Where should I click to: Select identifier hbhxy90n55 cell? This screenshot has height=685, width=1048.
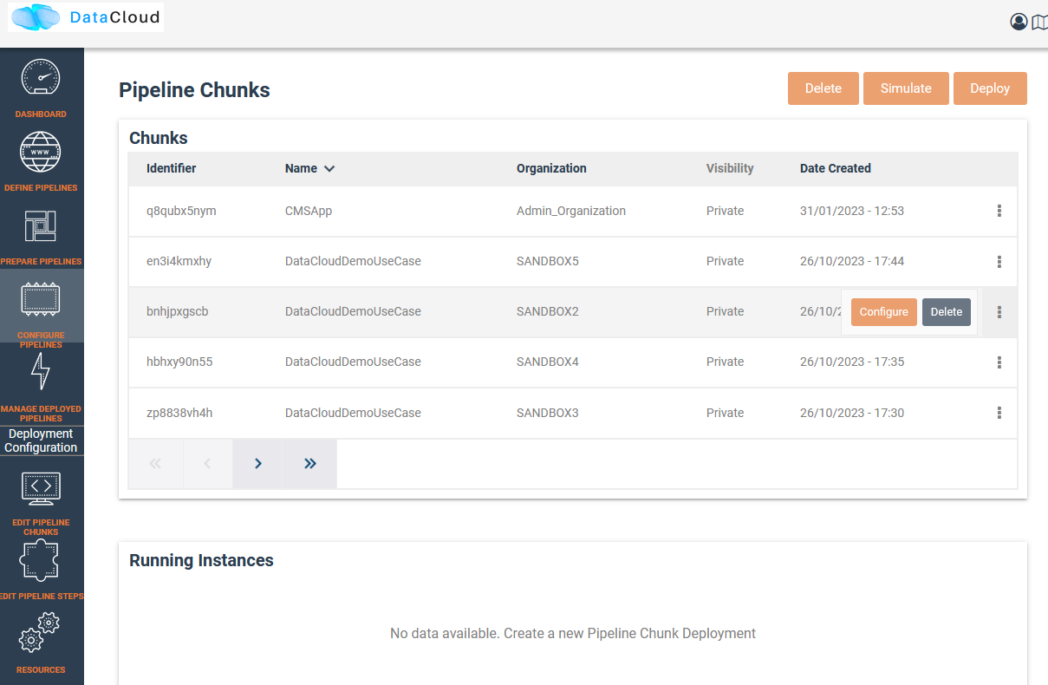179,362
